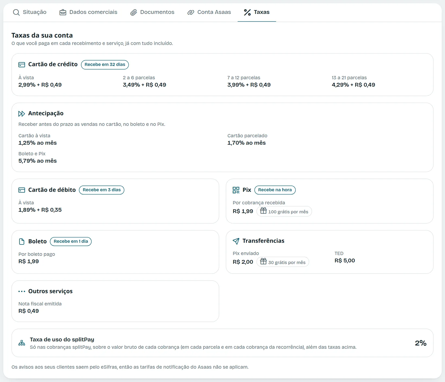Click the fast-forward Antecipação icon
Viewport: 445px width, 382px height.
[x=22, y=114]
